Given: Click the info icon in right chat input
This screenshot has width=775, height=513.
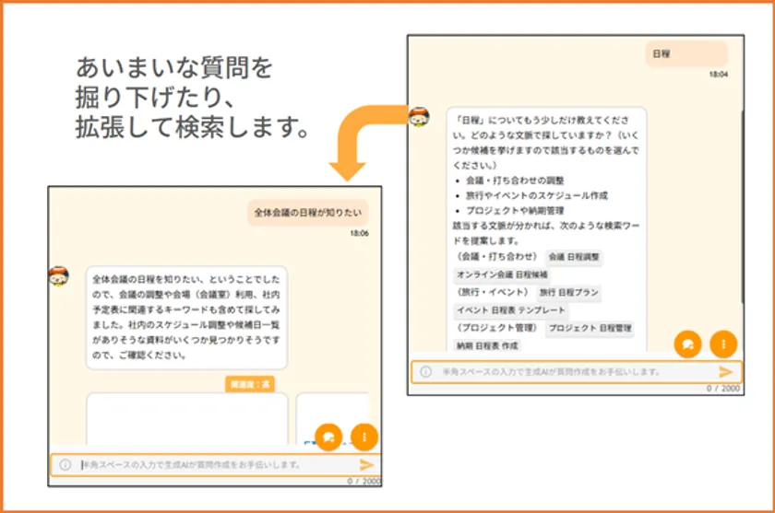Looking at the screenshot, I should point(425,372).
